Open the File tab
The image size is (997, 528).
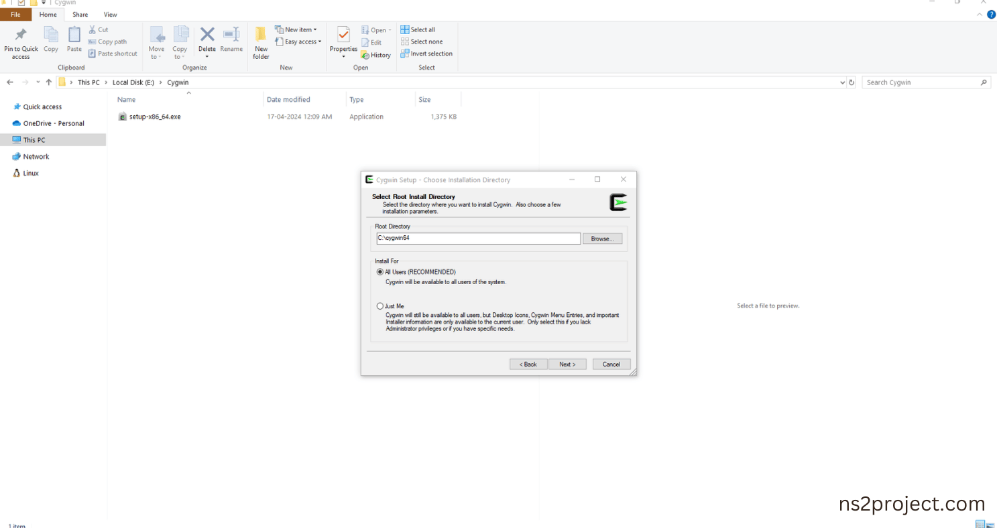tap(15, 15)
